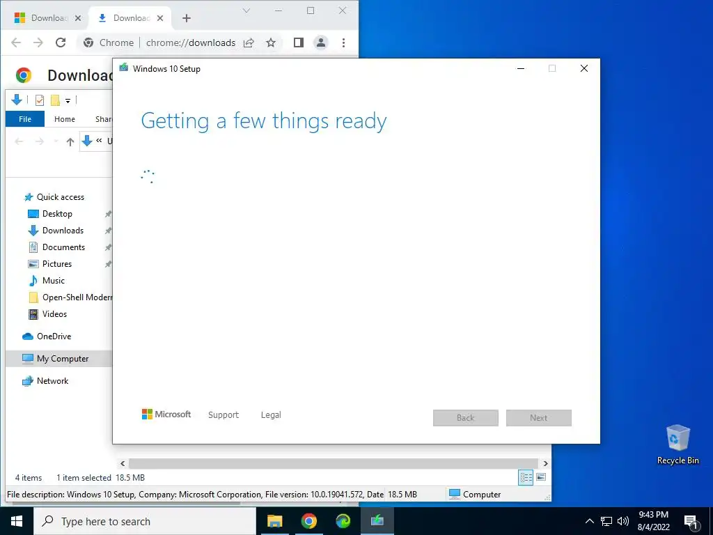Open Home ribbon tab in File Explorer
The width and height of the screenshot is (713, 535).
(65, 119)
